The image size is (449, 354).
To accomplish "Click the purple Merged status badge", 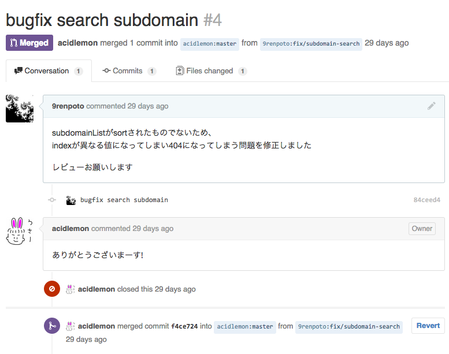I will 29,43.
